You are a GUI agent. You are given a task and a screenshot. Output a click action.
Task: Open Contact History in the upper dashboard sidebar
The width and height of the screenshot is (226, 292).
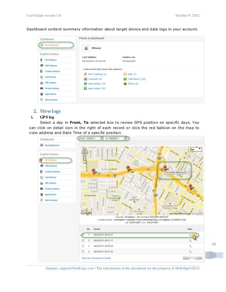[x=52, y=71]
